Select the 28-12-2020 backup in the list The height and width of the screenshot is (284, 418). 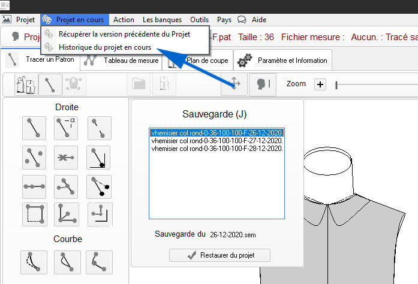click(x=216, y=149)
